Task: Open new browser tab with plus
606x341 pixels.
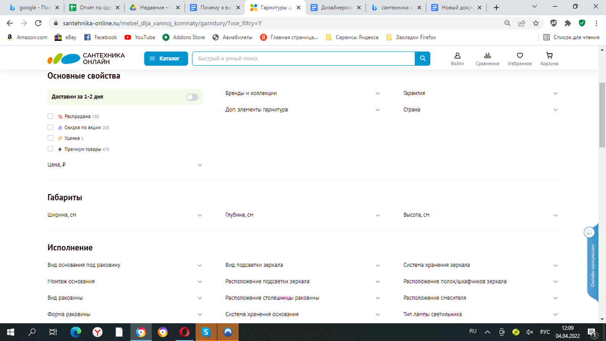Action: point(496,8)
